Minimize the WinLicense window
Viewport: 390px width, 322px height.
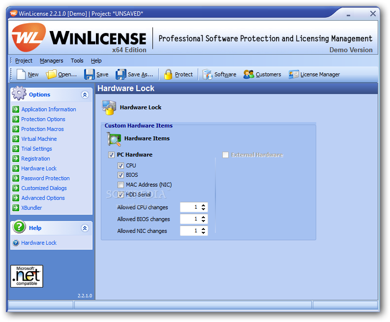(349, 15)
